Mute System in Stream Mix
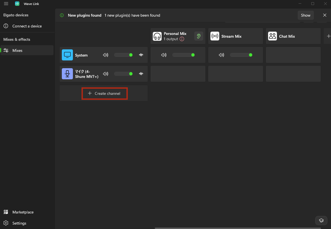Screen dimensions: 331x229 coord(221,55)
